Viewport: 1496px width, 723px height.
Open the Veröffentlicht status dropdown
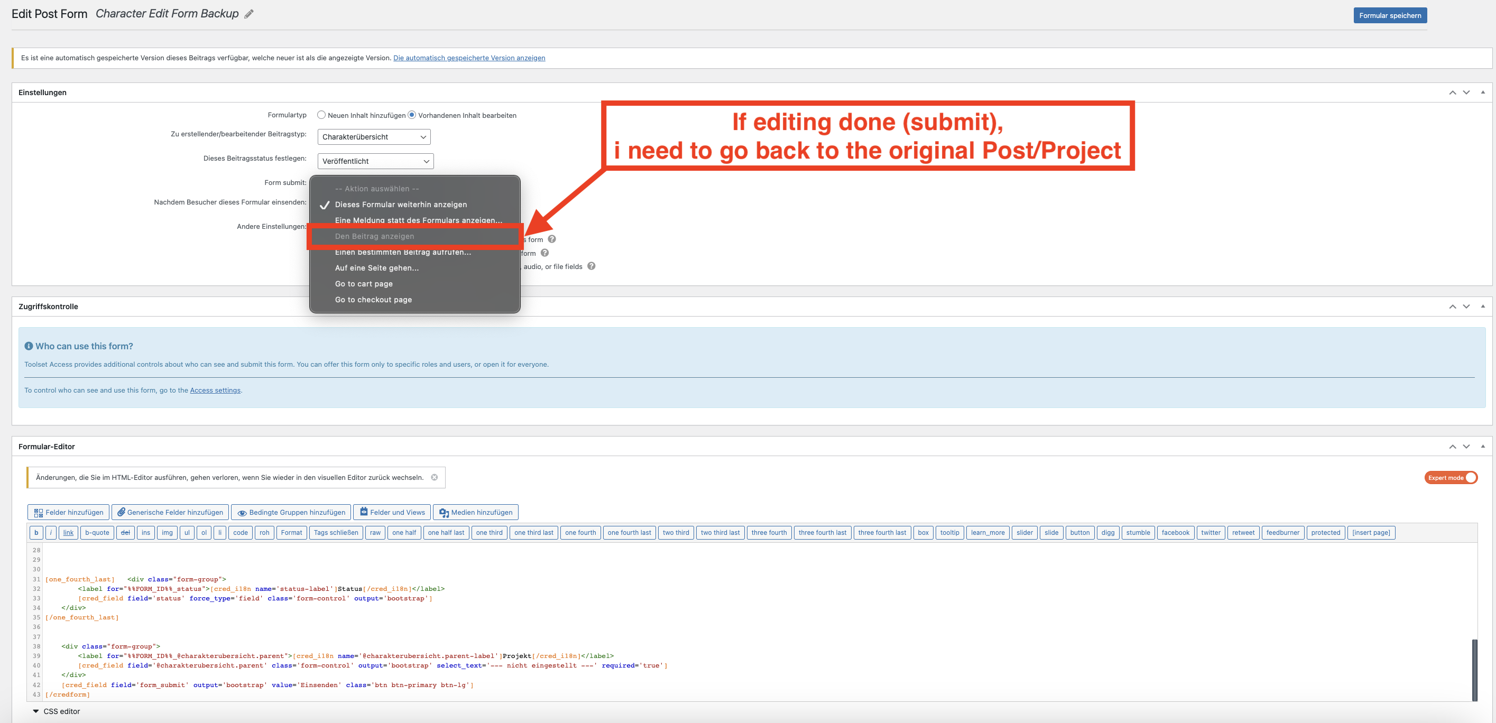376,161
